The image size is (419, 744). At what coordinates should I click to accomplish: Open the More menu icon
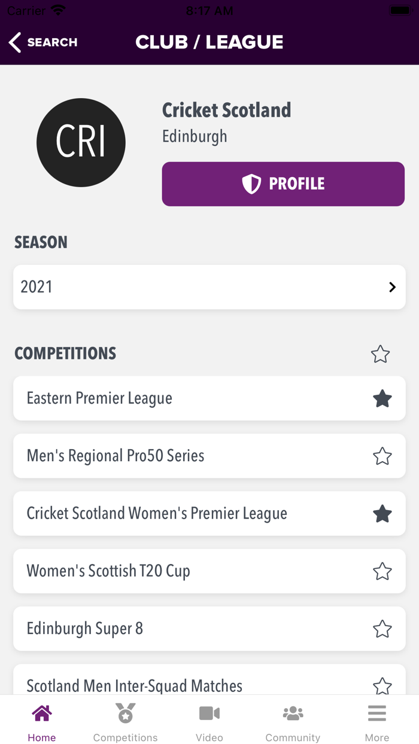(x=377, y=713)
